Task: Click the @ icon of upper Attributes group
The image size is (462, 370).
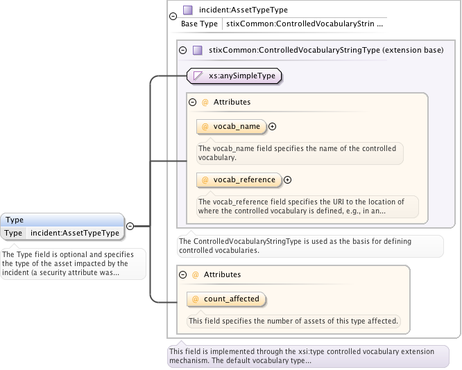Action: (205, 102)
